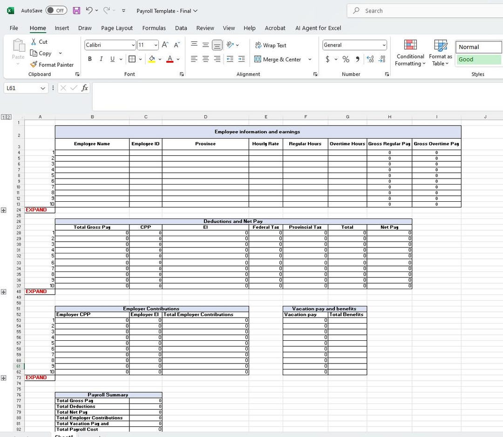The image size is (503, 437).
Task: Click the Increase Decimal icon
Action: [370, 59]
